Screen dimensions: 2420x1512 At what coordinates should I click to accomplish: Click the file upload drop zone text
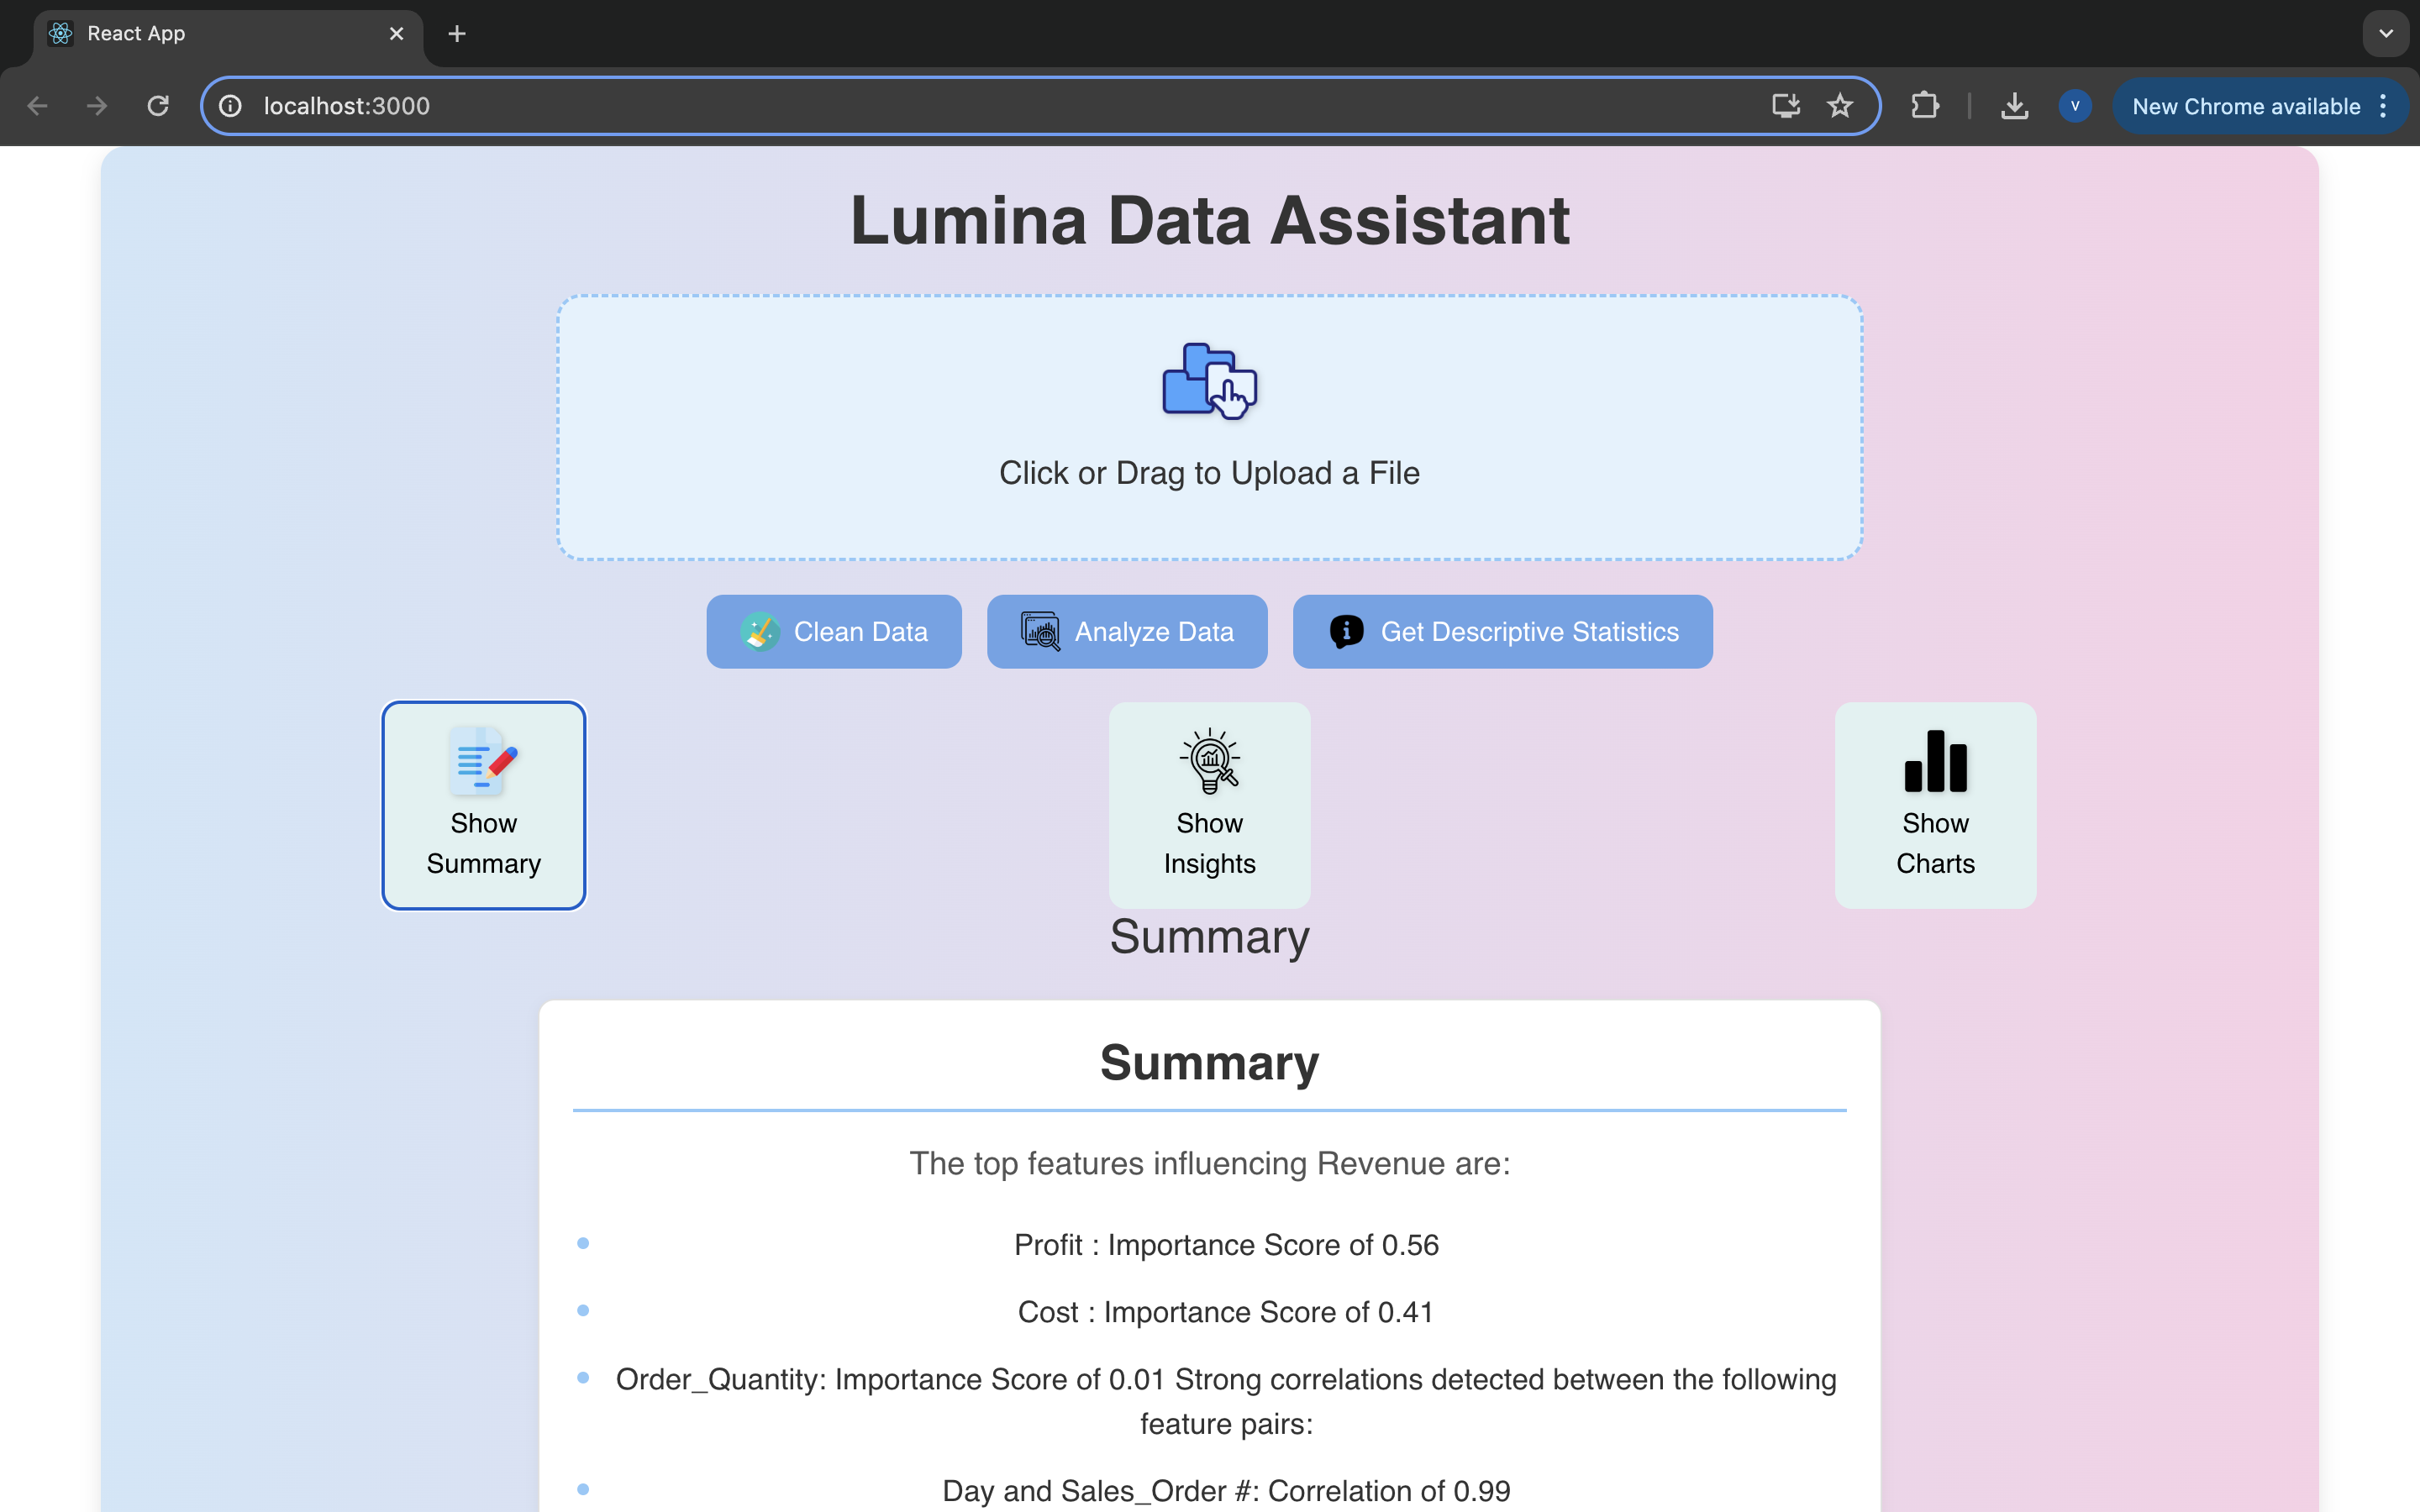click(x=1209, y=473)
